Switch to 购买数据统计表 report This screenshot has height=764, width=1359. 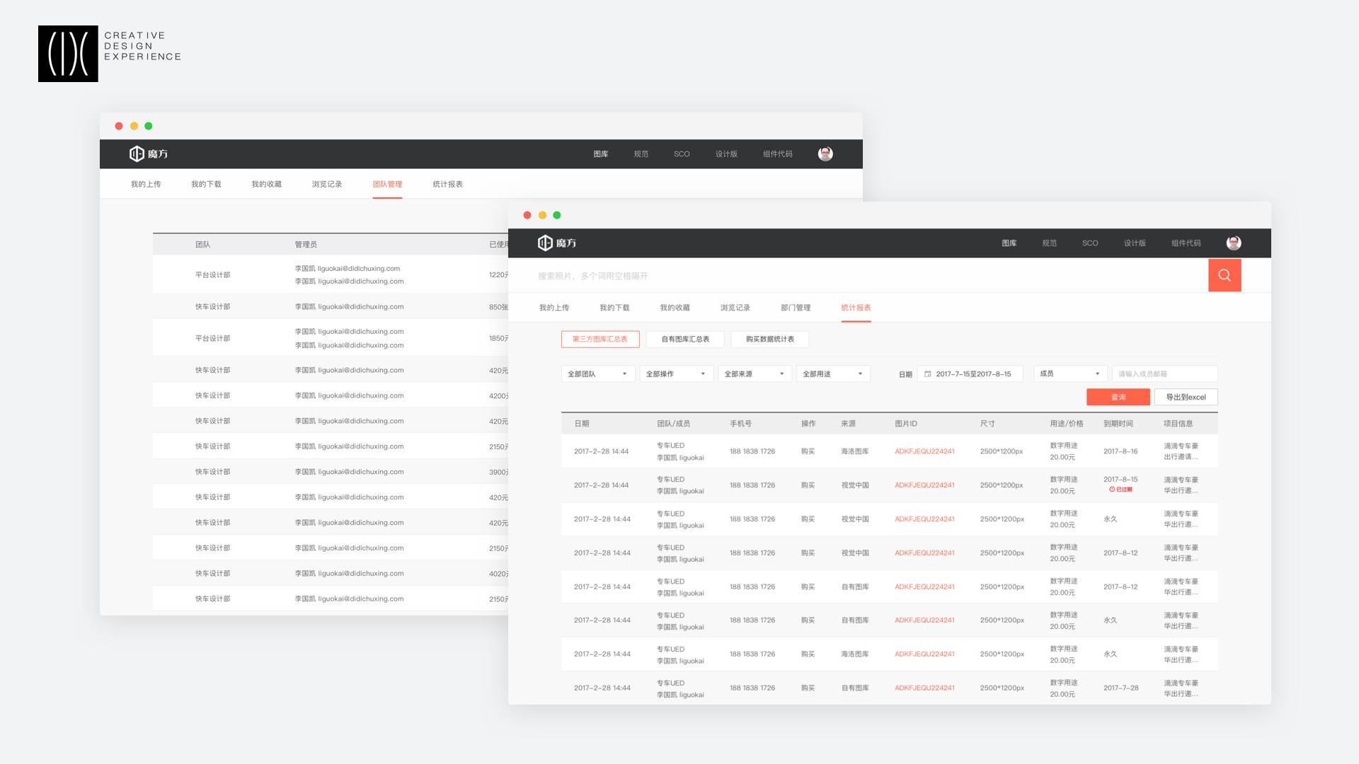point(769,339)
